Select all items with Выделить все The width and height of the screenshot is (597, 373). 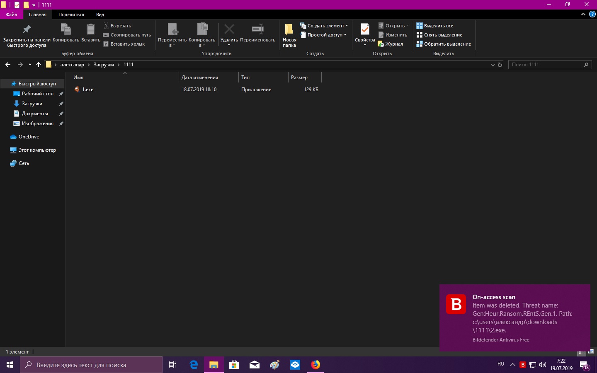[434, 26]
